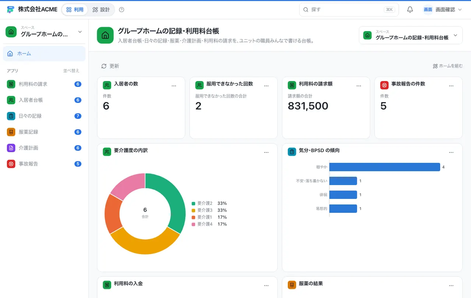Open more options for 利用料の請求額 card
This screenshot has width=471, height=298.
click(x=359, y=85)
